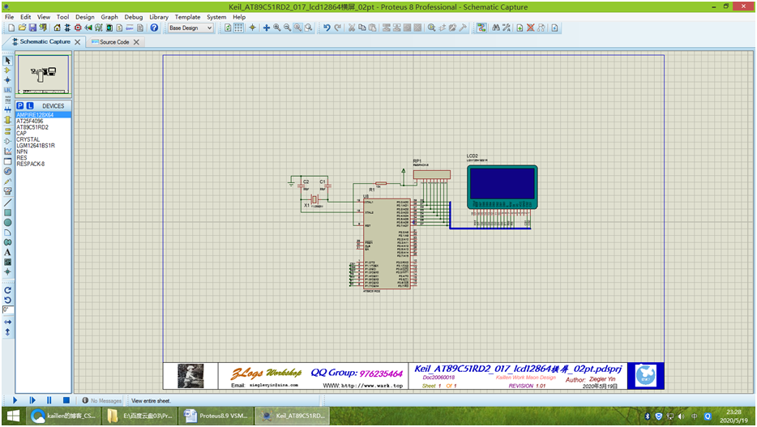Open the Base Design variant dropdown
Viewport: 757px width, 427px height.
pyautogui.click(x=190, y=28)
